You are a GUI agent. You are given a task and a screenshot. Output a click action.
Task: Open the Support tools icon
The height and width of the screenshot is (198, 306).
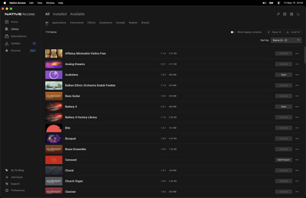pos(7,184)
